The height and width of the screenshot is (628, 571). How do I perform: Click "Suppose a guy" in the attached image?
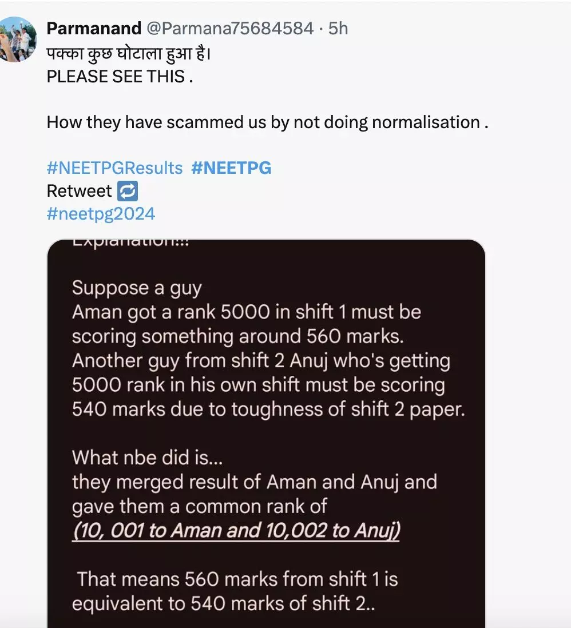137,288
